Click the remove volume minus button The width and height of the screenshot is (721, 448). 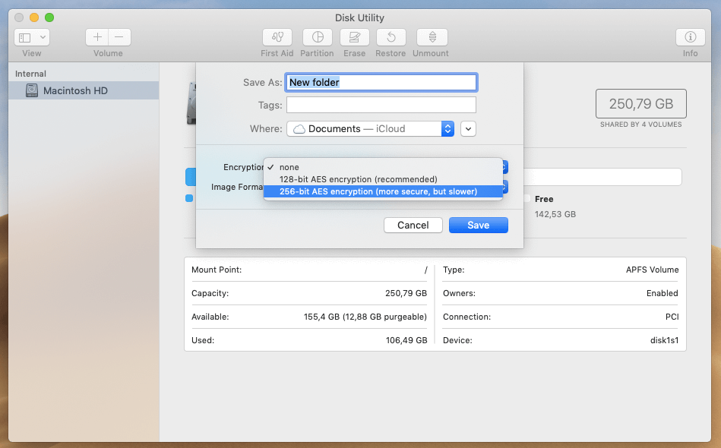point(119,37)
